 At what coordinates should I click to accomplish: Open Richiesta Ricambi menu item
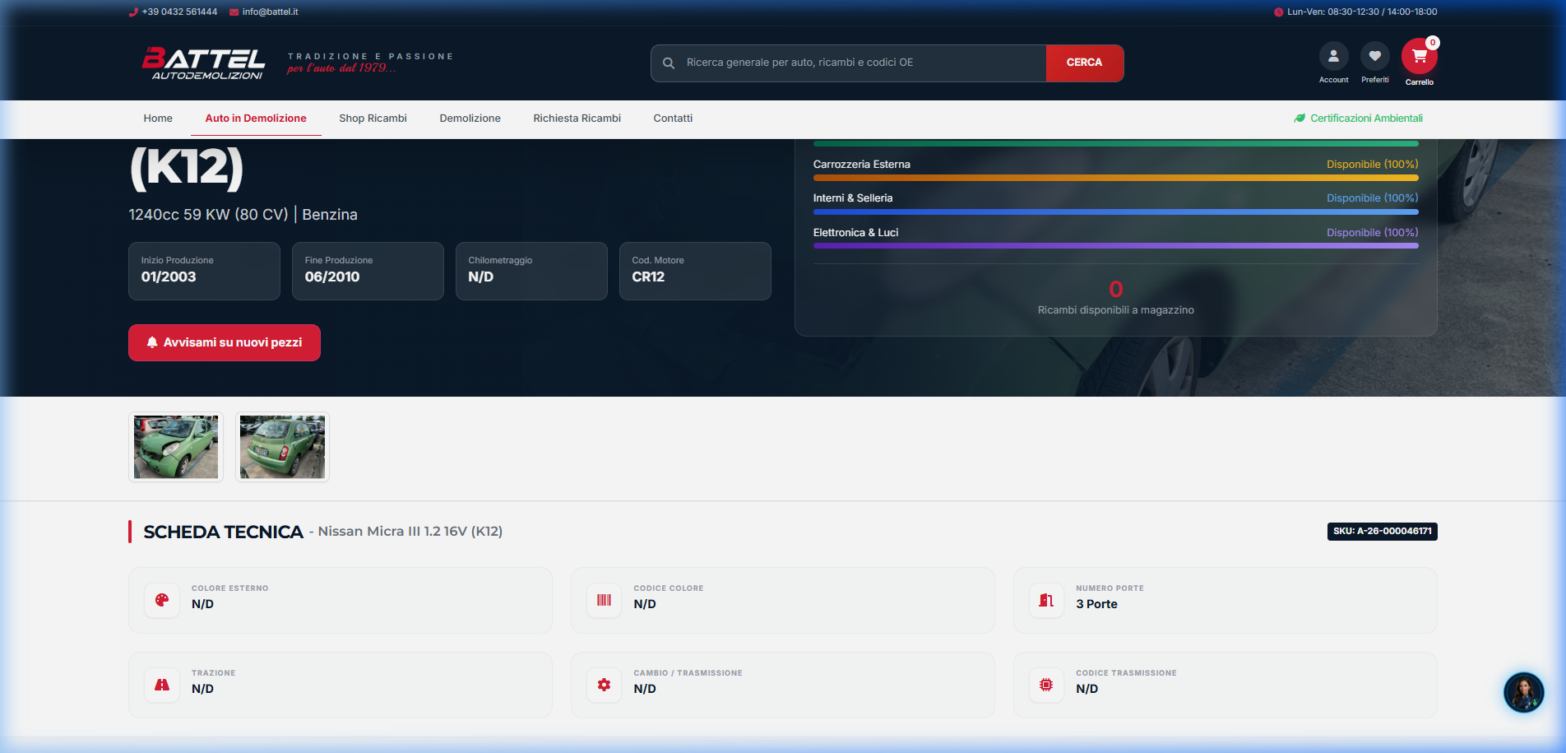(577, 119)
